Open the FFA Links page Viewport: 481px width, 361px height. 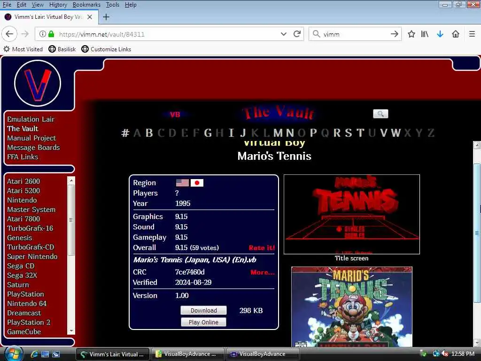pos(23,157)
